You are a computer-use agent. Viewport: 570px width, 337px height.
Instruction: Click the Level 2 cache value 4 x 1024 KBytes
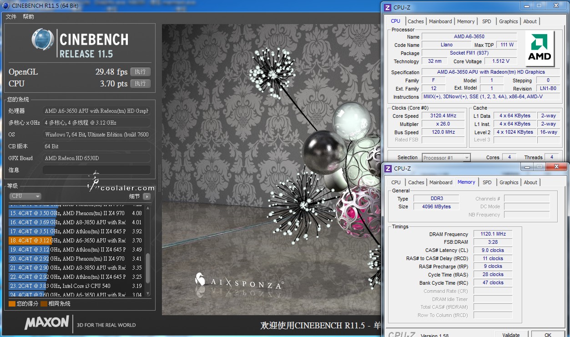(x=515, y=132)
